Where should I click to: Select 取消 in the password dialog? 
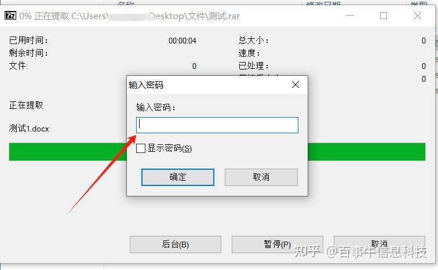pos(261,177)
